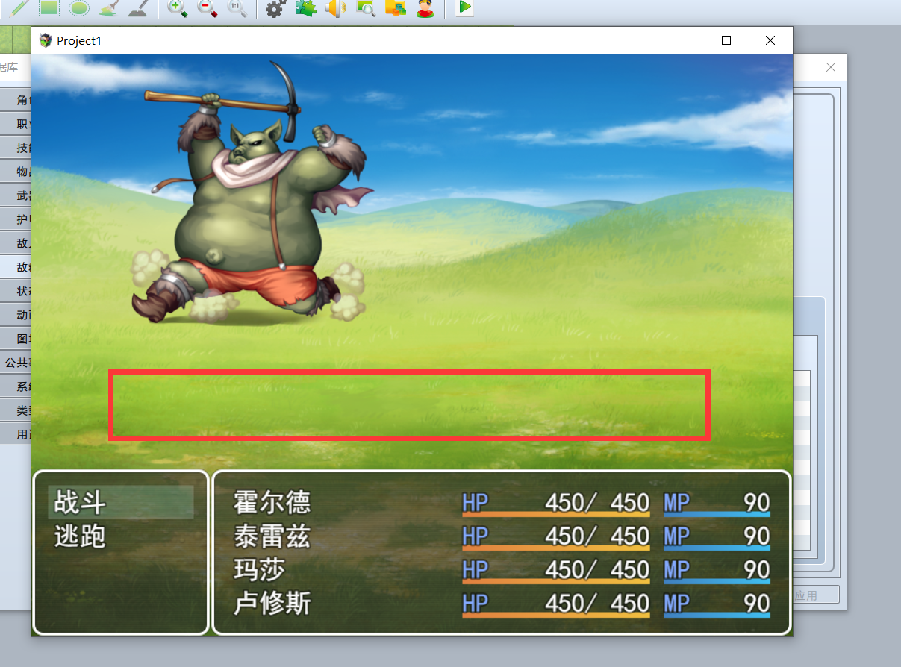Switch to the 技能 database tab

point(16,148)
